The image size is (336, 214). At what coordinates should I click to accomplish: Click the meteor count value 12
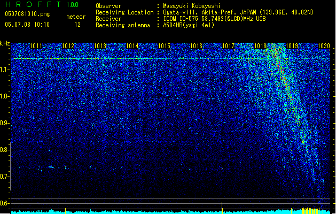(77, 25)
